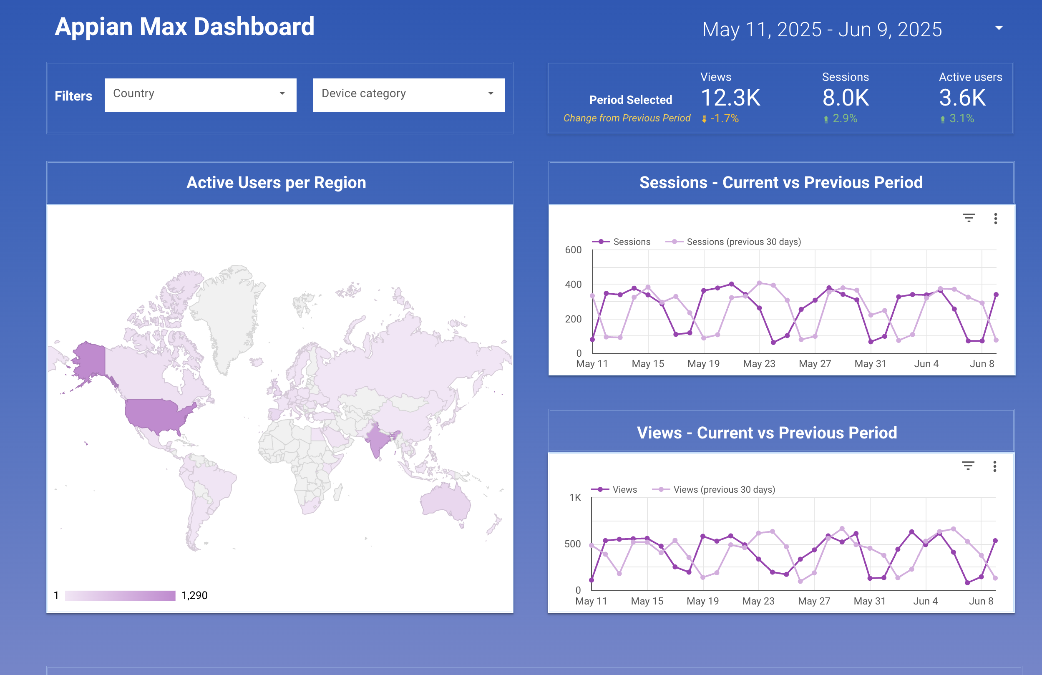Image resolution: width=1042 pixels, height=675 pixels.
Task: Open filter icon on Views chart
Action: click(968, 466)
